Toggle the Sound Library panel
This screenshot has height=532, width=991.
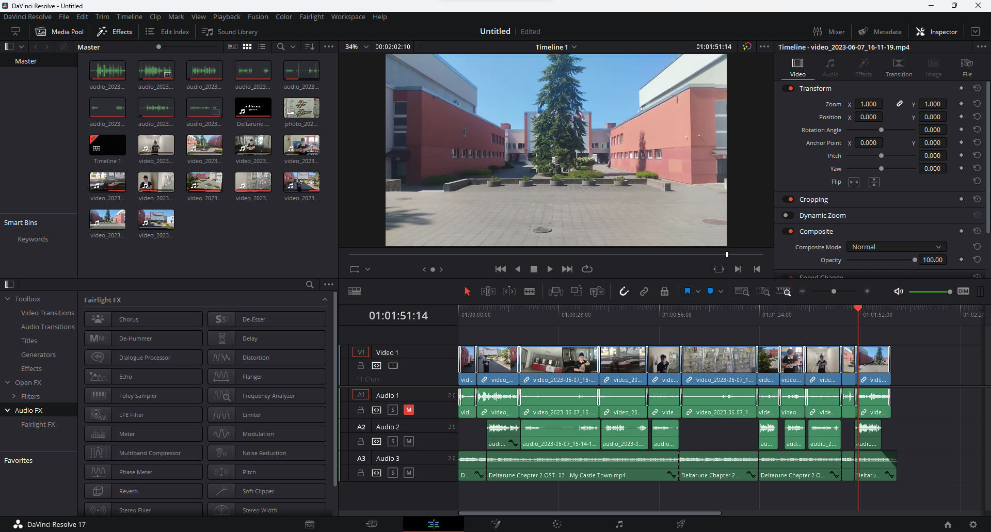click(230, 31)
